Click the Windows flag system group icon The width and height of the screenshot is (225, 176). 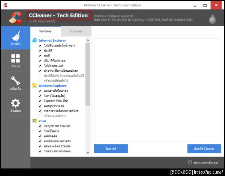tap(34, 121)
